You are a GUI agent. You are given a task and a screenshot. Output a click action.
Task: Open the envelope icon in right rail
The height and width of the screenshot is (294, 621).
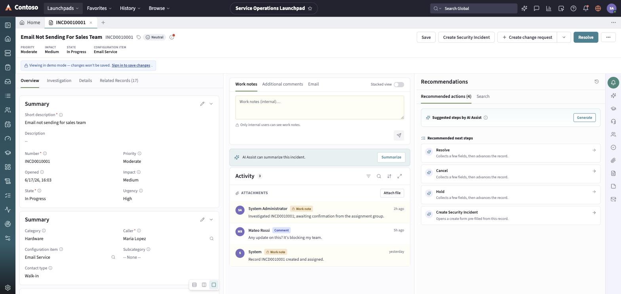613,199
